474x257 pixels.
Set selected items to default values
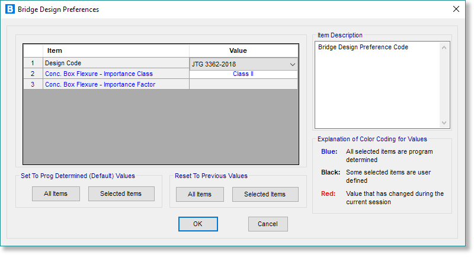(x=121, y=194)
